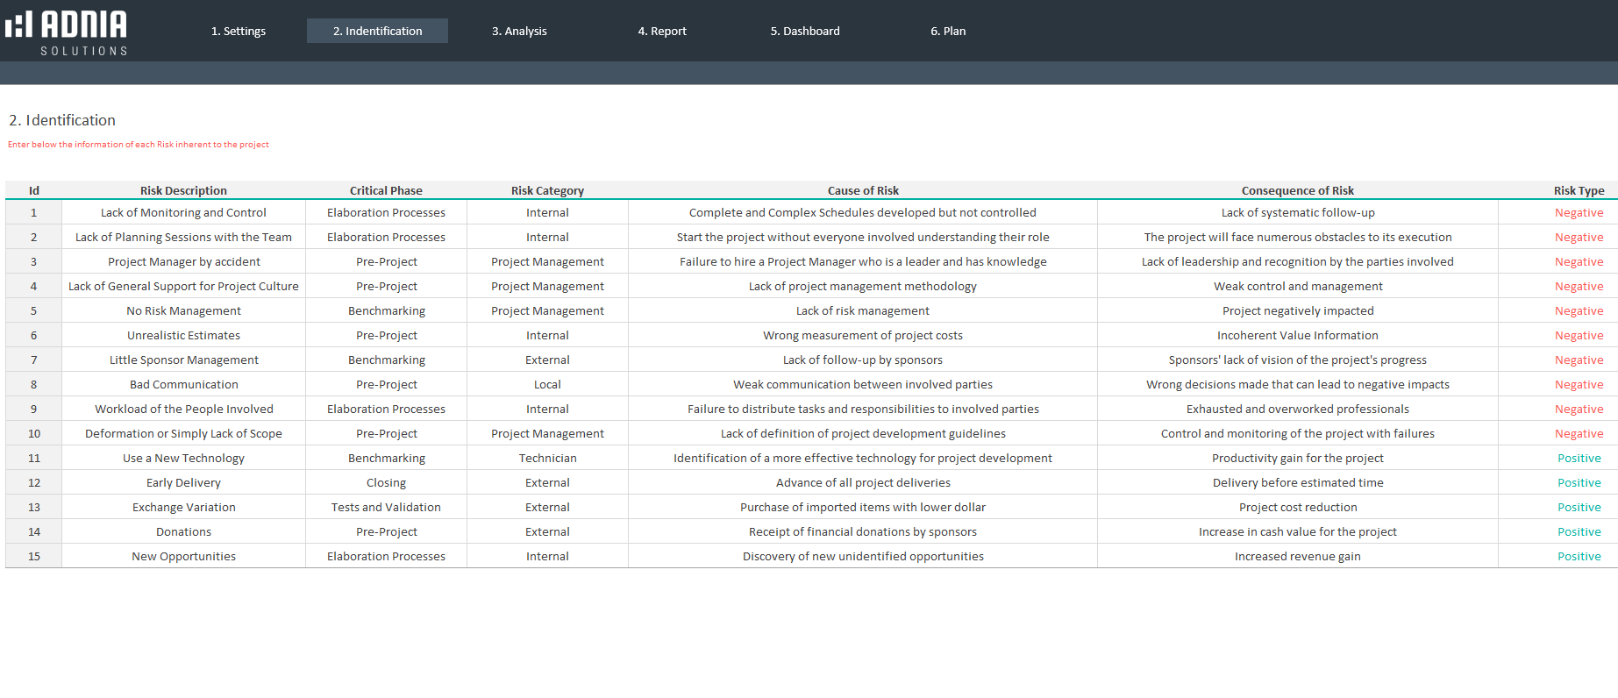Select the 2. Indentification tab
The height and width of the screenshot is (698, 1618).
(377, 31)
